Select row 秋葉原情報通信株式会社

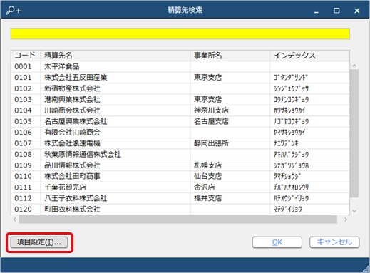[180, 154]
